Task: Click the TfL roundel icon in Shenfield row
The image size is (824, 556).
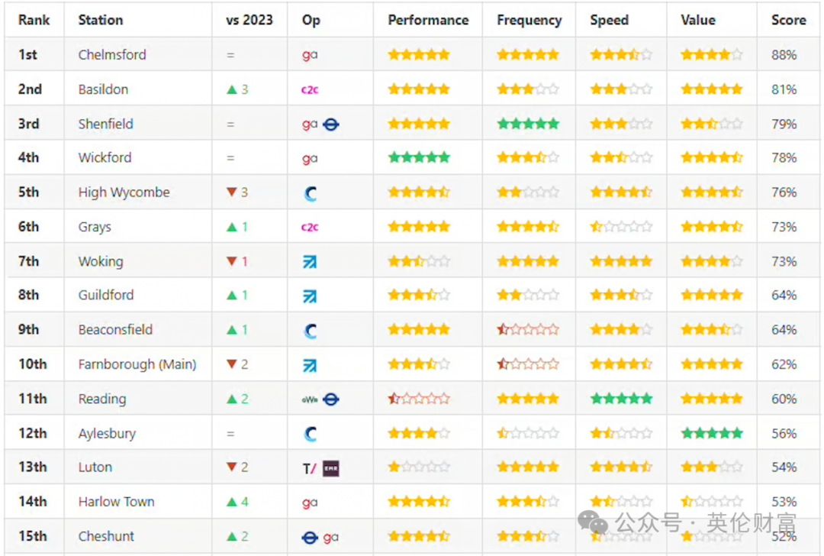Action: coord(331,124)
